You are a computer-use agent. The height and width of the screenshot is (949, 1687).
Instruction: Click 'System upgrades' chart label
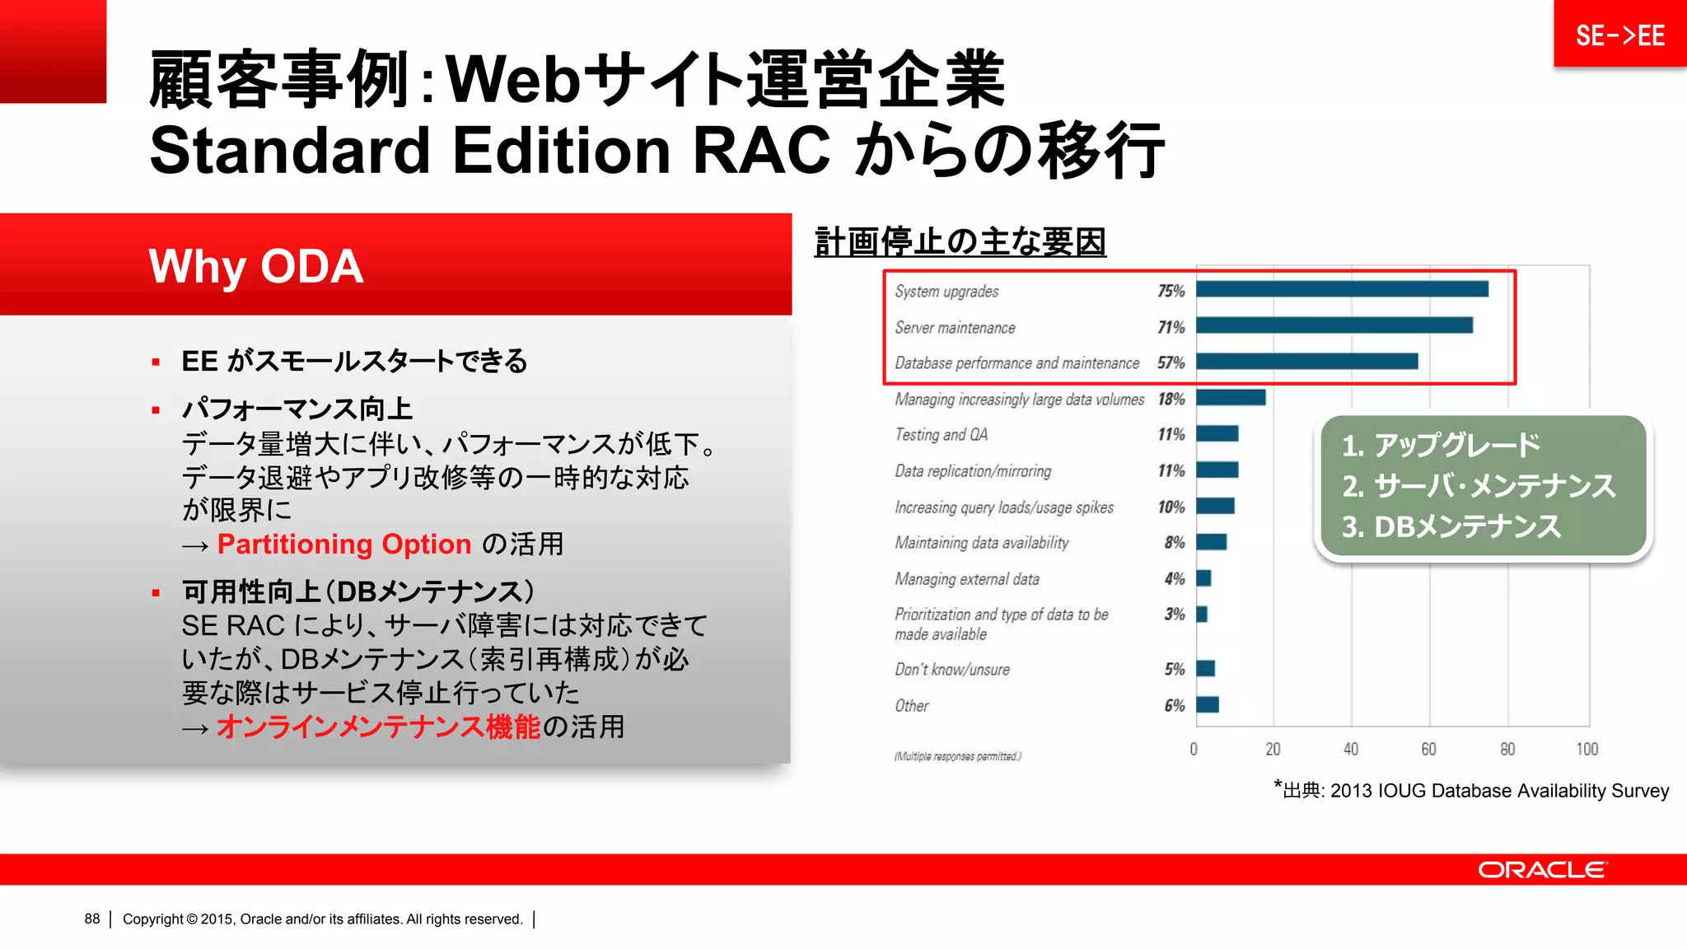[946, 292]
